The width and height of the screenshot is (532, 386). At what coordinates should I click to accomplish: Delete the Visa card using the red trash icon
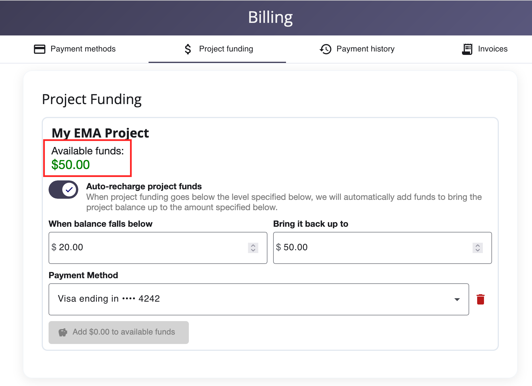(x=480, y=299)
